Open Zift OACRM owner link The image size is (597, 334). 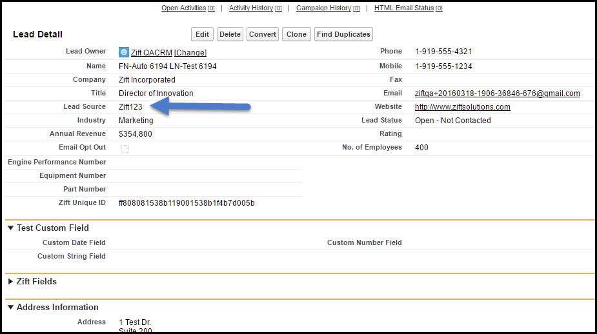(x=151, y=53)
